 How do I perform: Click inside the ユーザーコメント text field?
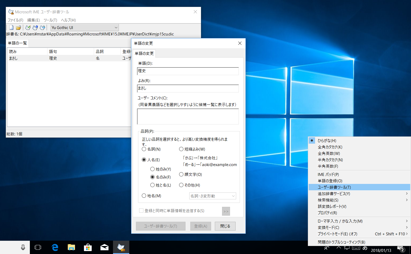coord(188,116)
